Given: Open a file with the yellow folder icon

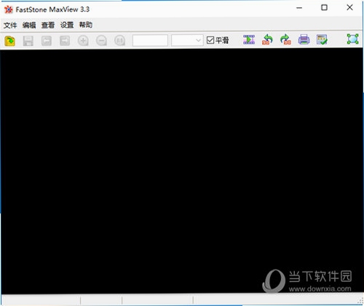Looking at the screenshot, I should (x=10, y=41).
